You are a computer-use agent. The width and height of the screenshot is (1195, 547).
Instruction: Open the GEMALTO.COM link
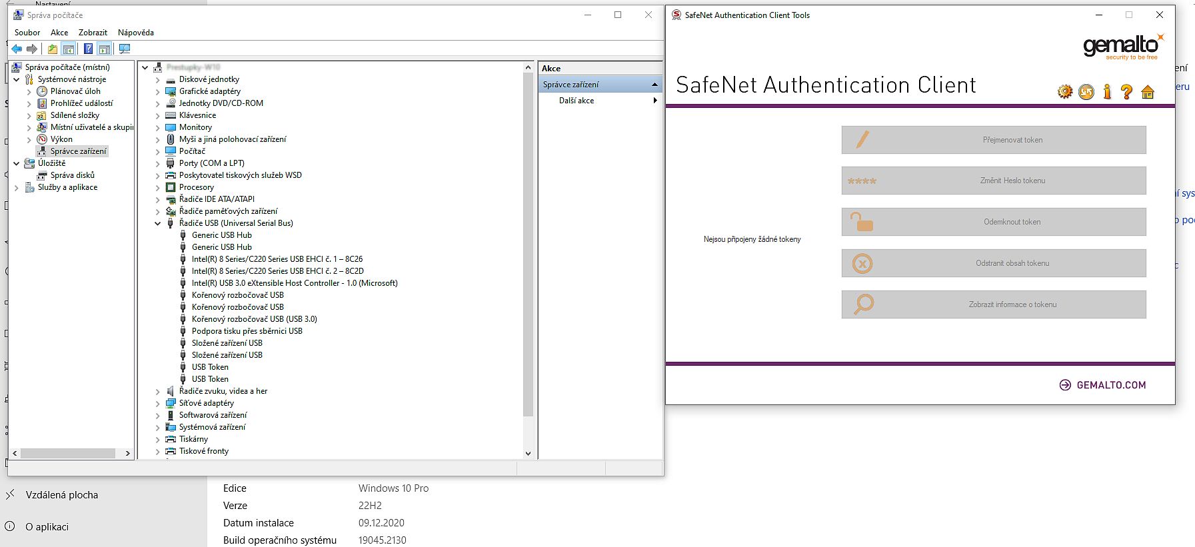pos(1110,385)
